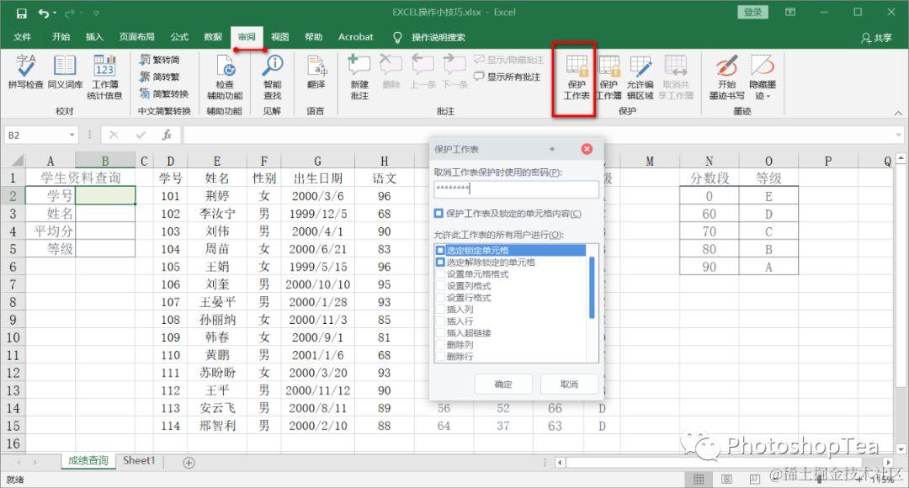909x488 pixels.
Task: Open ribbon display options icon
Action: [790, 12]
